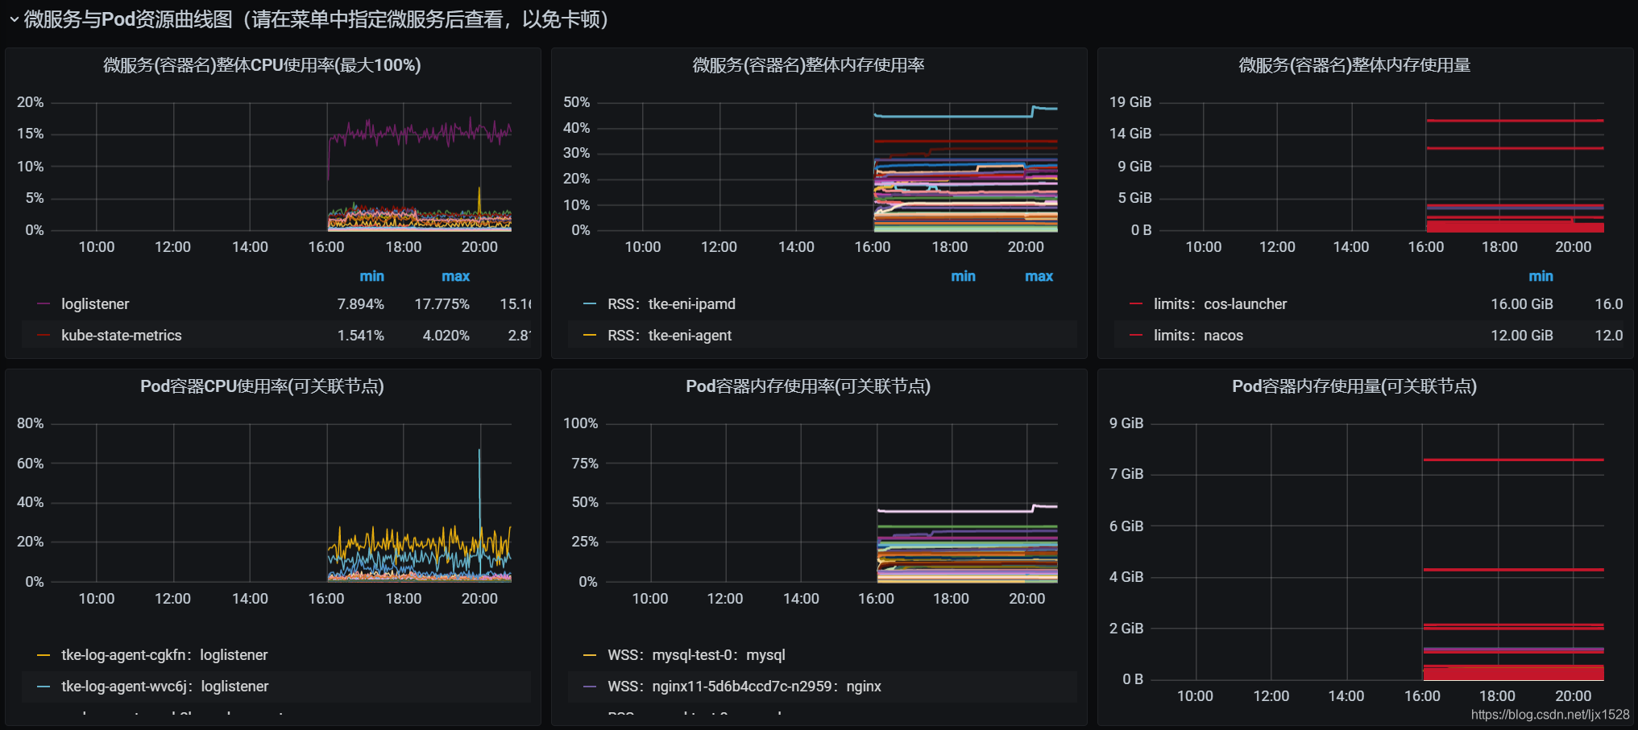The image size is (1638, 730).
Task: Click the 16.00 GiB value for cos-launcher
Action: [1521, 304]
